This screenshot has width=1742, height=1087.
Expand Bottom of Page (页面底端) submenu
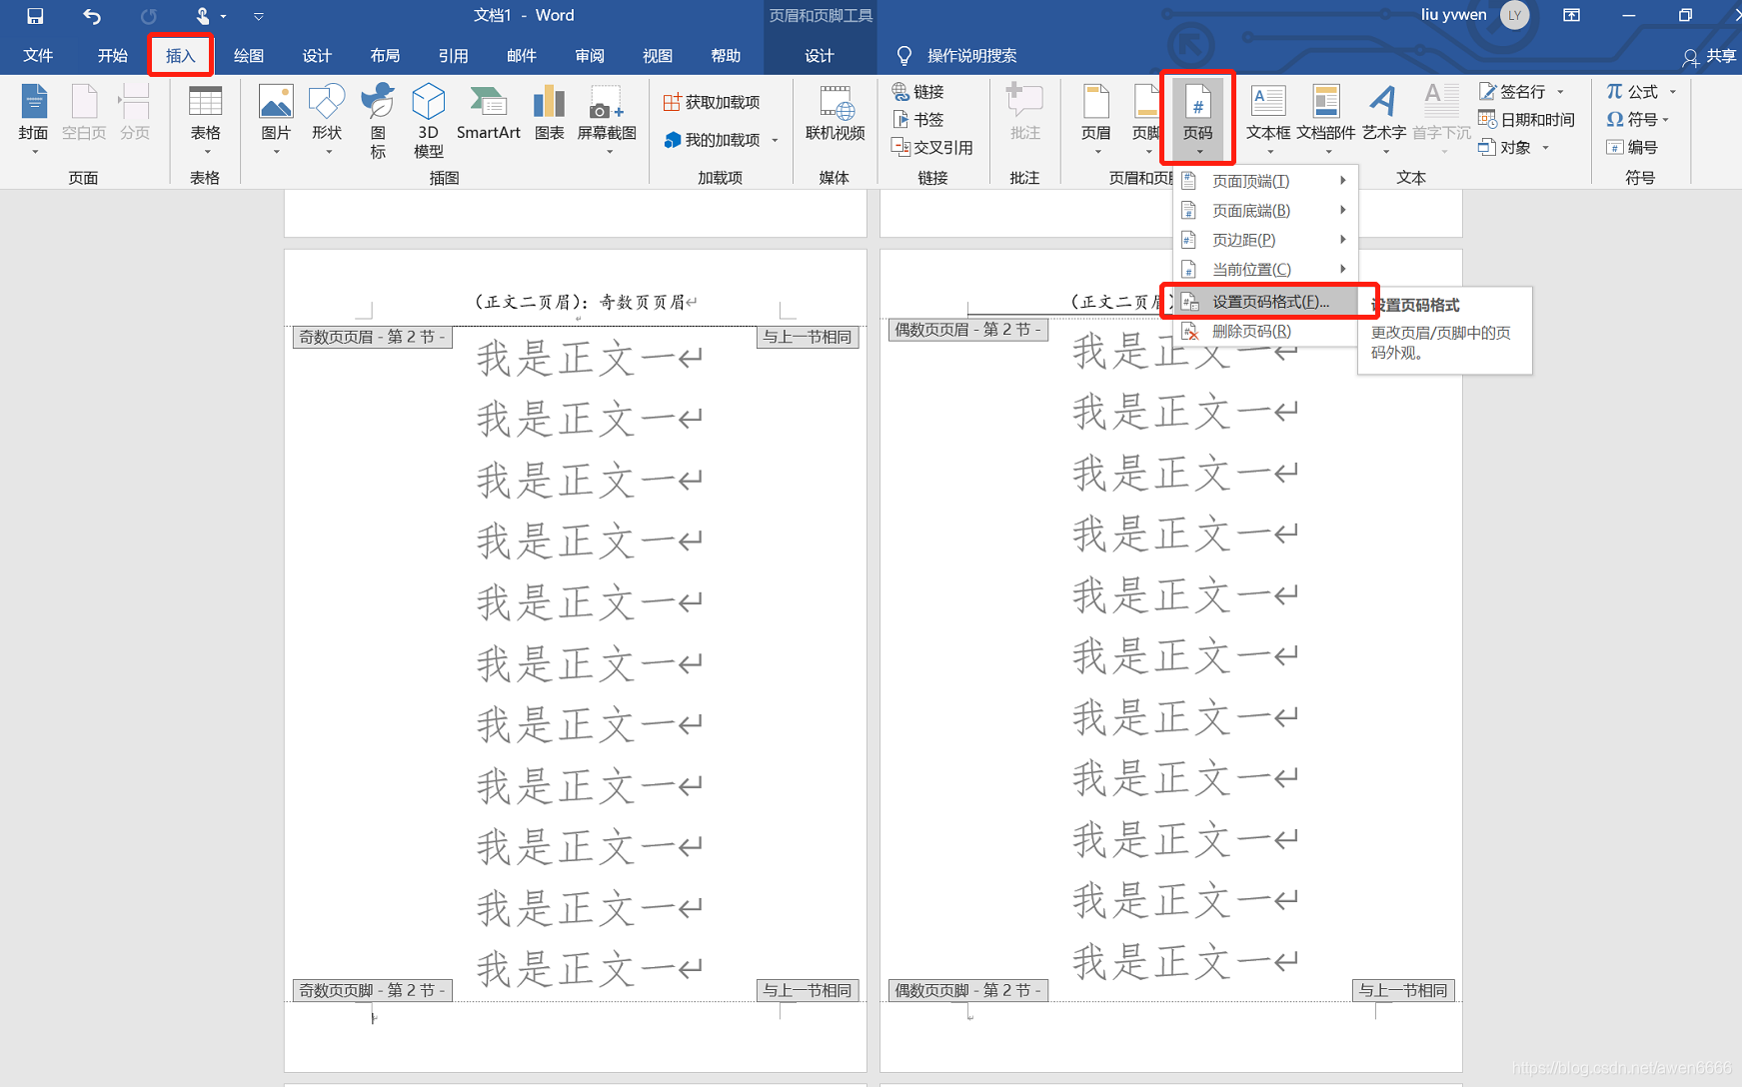(x=1264, y=211)
